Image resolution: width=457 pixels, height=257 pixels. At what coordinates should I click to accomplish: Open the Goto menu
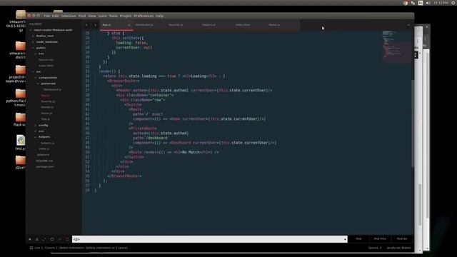pos(102,16)
